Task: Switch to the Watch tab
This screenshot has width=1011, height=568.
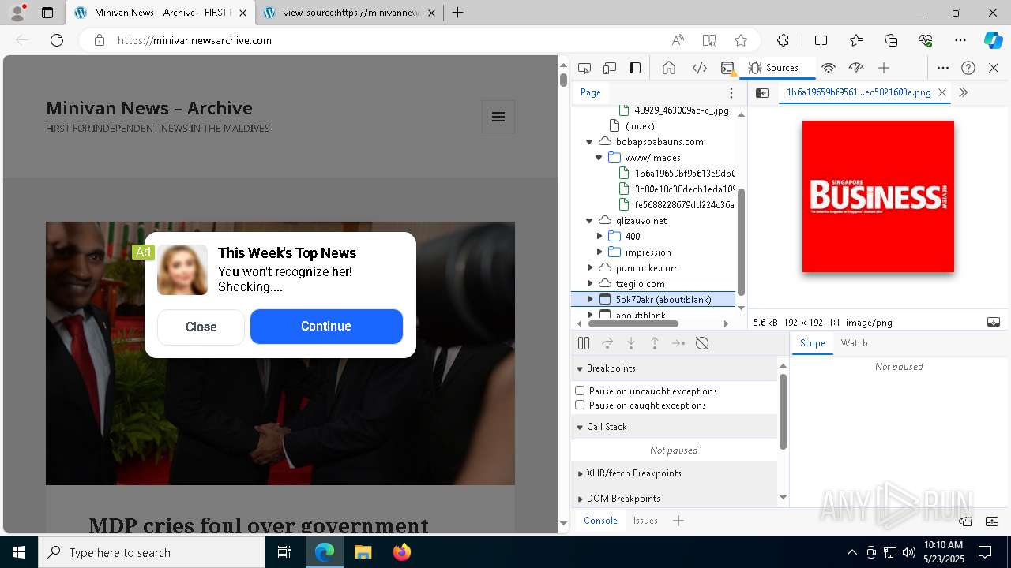Action: [854, 343]
